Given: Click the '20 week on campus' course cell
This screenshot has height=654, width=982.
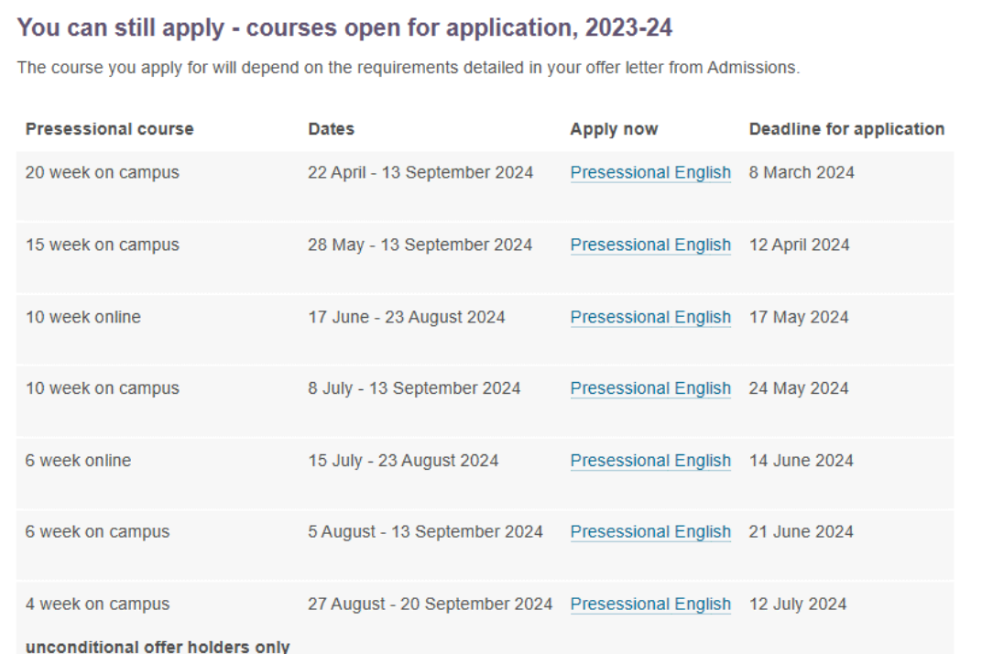Looking at the screenshot, I should pyautogui.click(x=103, y=172).
